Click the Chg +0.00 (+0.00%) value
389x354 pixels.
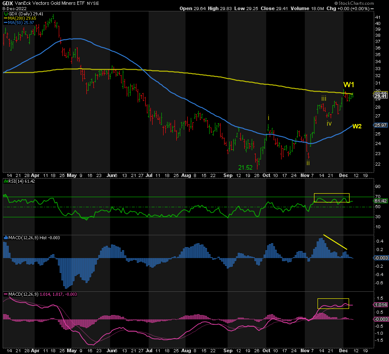click(x=348, y=8)
